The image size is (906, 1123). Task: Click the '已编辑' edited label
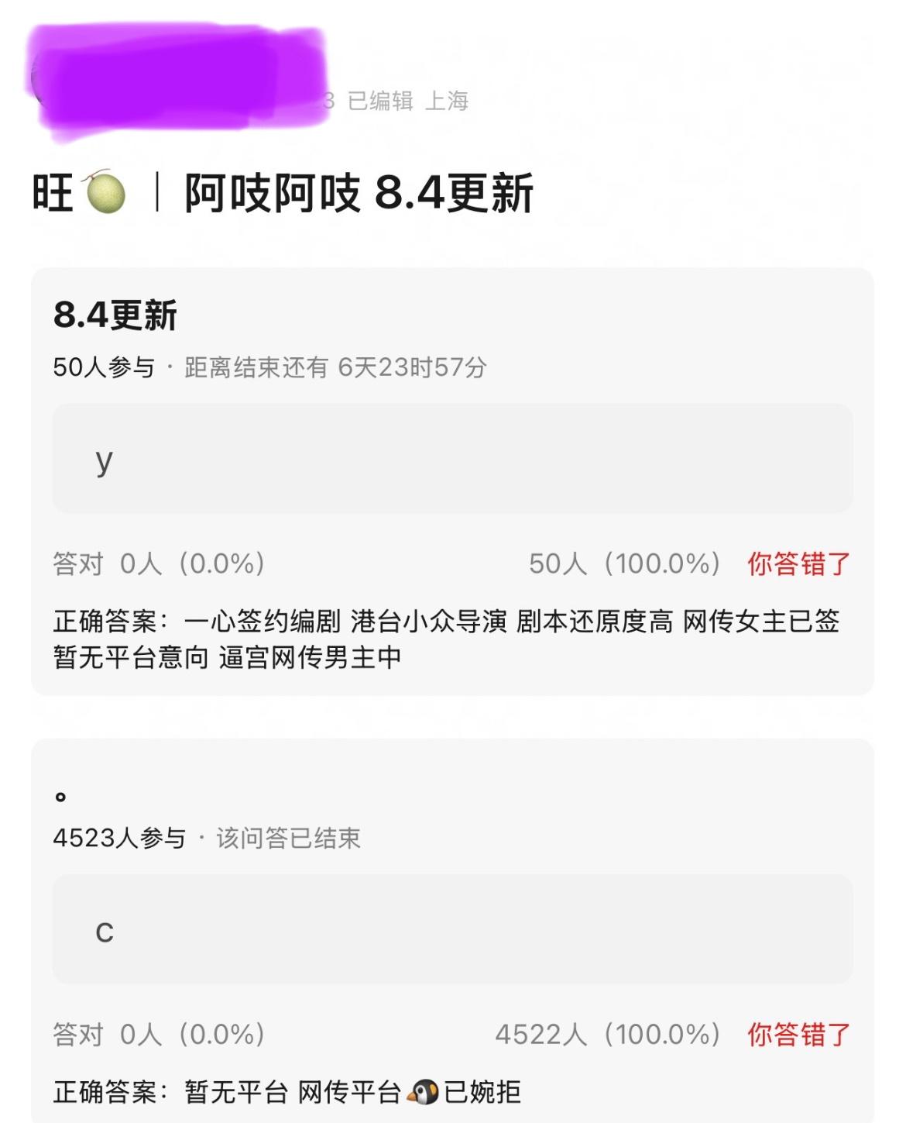tap(380, 101)
